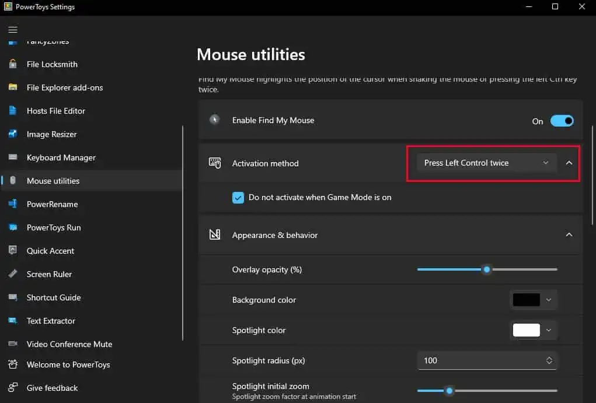The width and height of the screenshot is (596, 403).
Task: Select Quick Accent in the sidebar
Action: pyautogui.click(x=13, y=251)
